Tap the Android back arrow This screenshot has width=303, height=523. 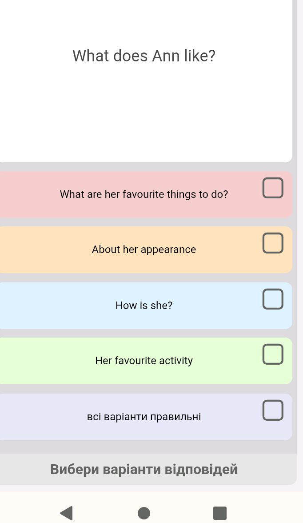(66, 513)
